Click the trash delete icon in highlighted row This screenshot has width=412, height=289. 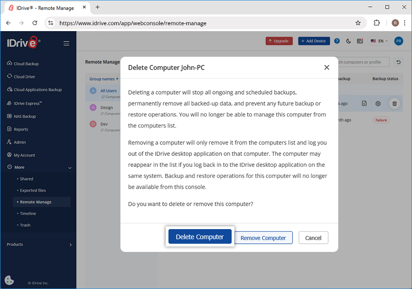[x=395, y=103]
